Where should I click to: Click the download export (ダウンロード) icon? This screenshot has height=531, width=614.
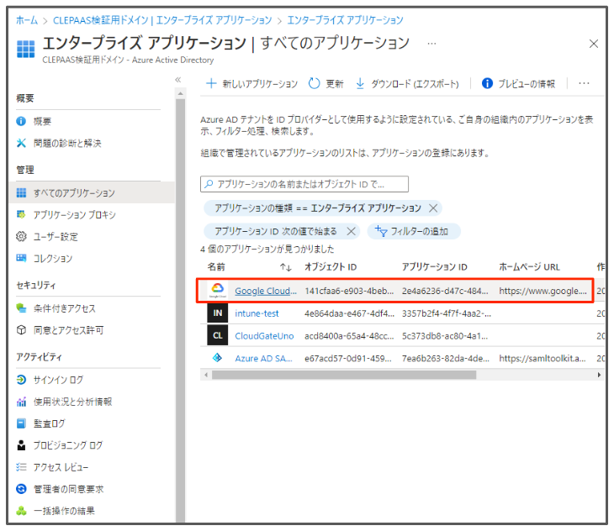click(360, 84)
